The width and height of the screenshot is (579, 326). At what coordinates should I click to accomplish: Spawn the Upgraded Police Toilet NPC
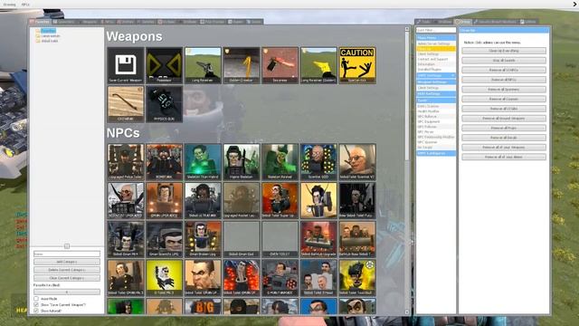[x=126, y=162]
